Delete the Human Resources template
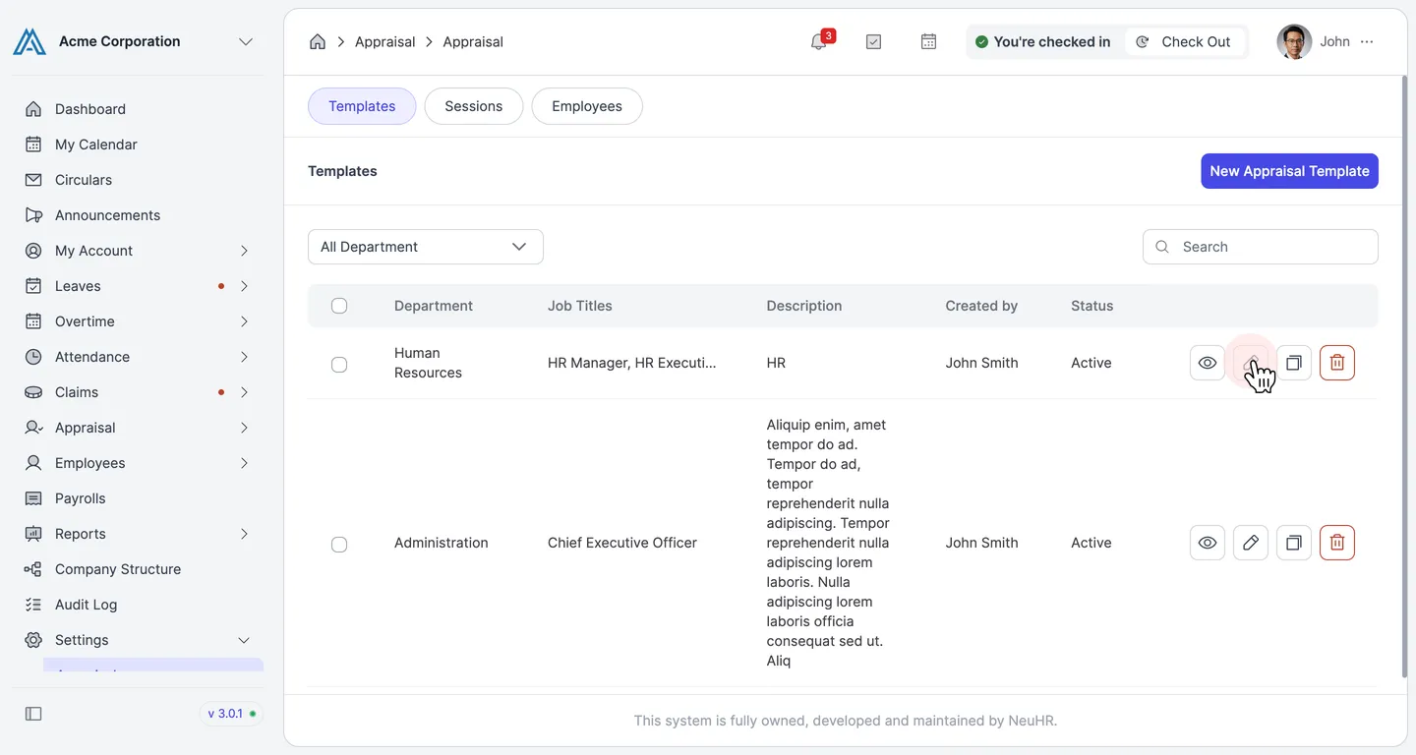Viewport: 1416px width, 755px height. 1337,363
